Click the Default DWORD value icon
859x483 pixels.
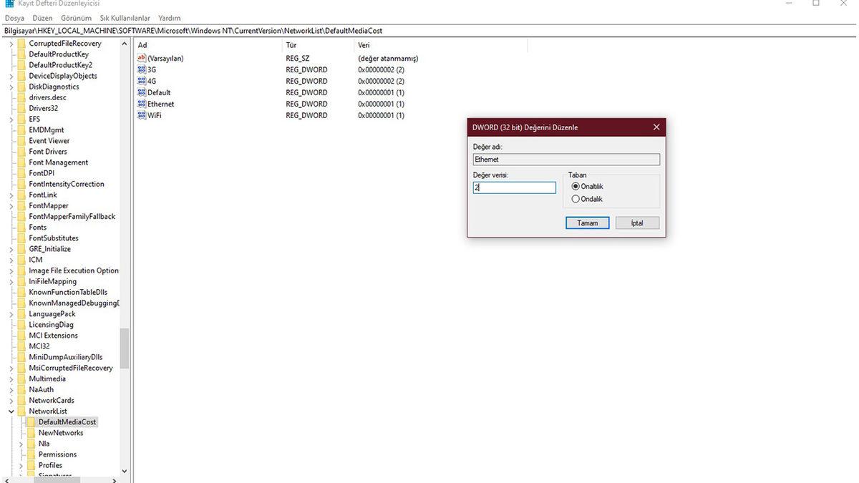(x=141, y=93)
